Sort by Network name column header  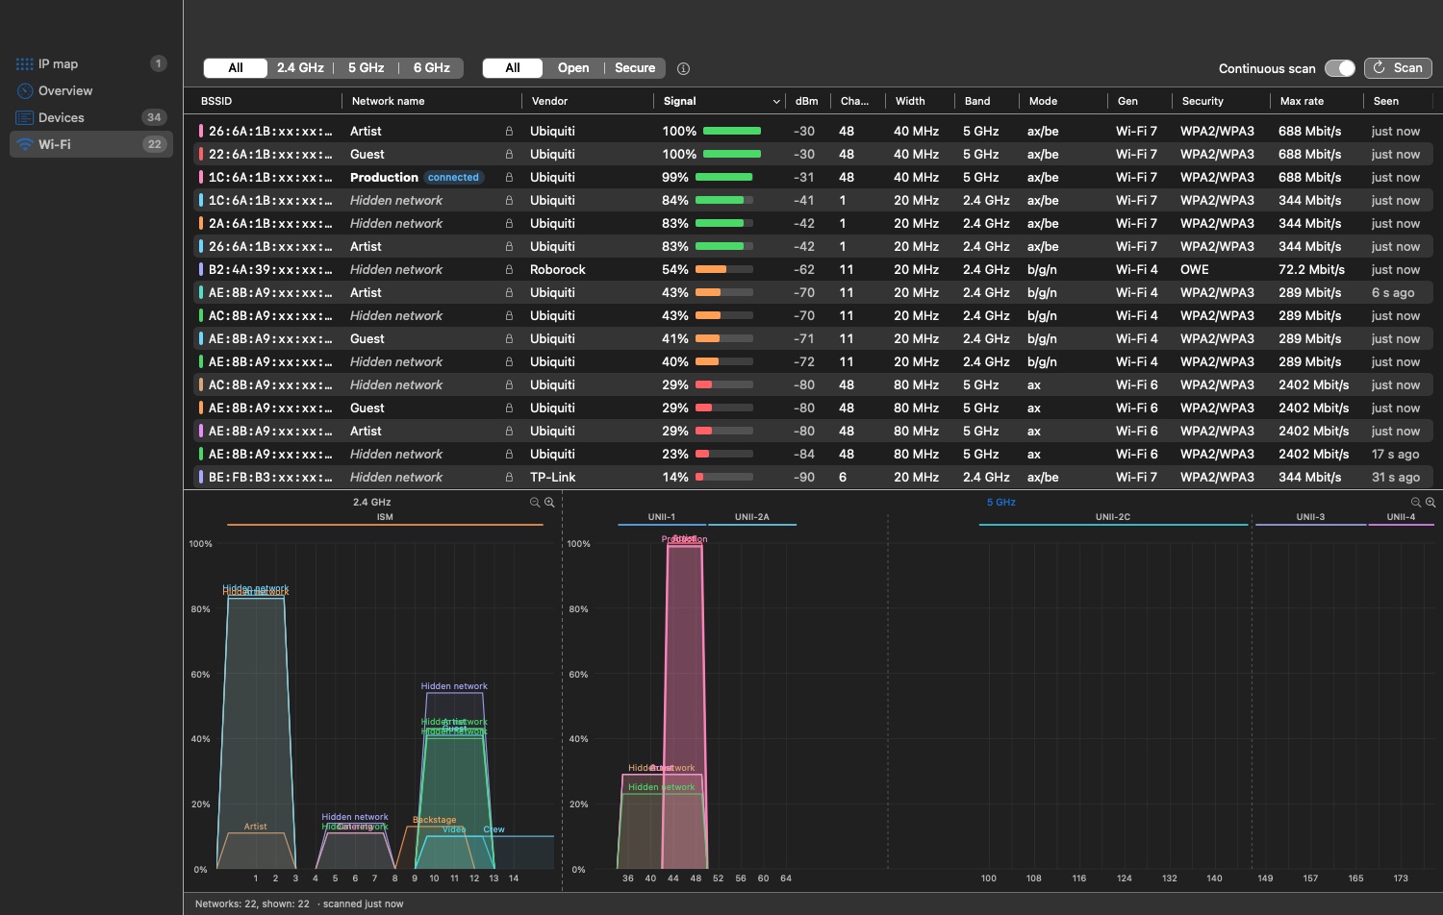click(x=432, y=101)
